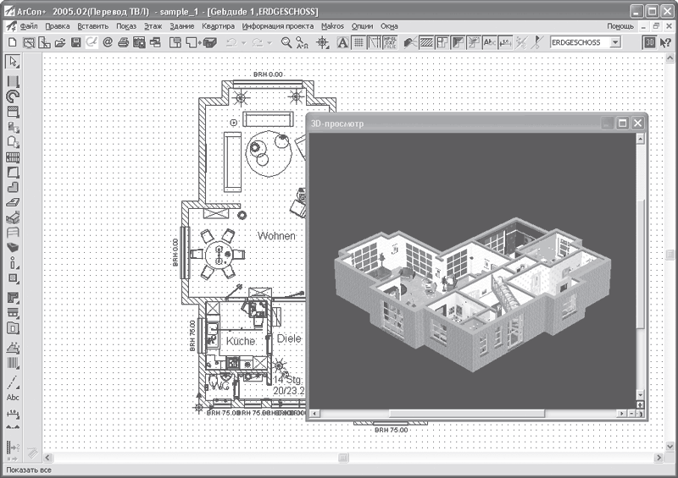Open the Опции menu
The image size is (678, 478).
(x=361, y=26)
